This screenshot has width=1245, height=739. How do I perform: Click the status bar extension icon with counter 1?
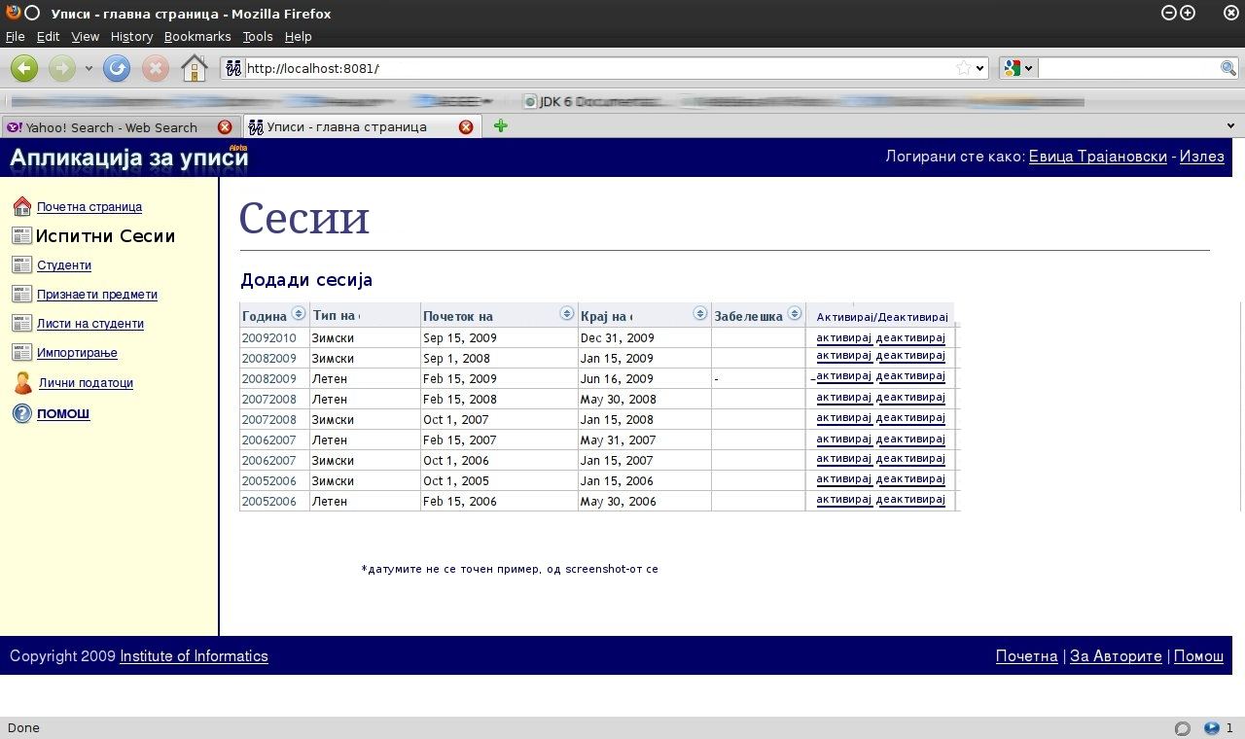click(1212, 727)
